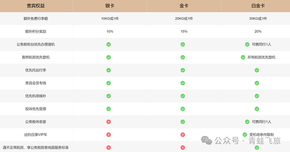Viewport: 290px width, 152px height.
Task: Click the 优先机场候补 row label
Action: pyautogui.click(x=36, y=96)
